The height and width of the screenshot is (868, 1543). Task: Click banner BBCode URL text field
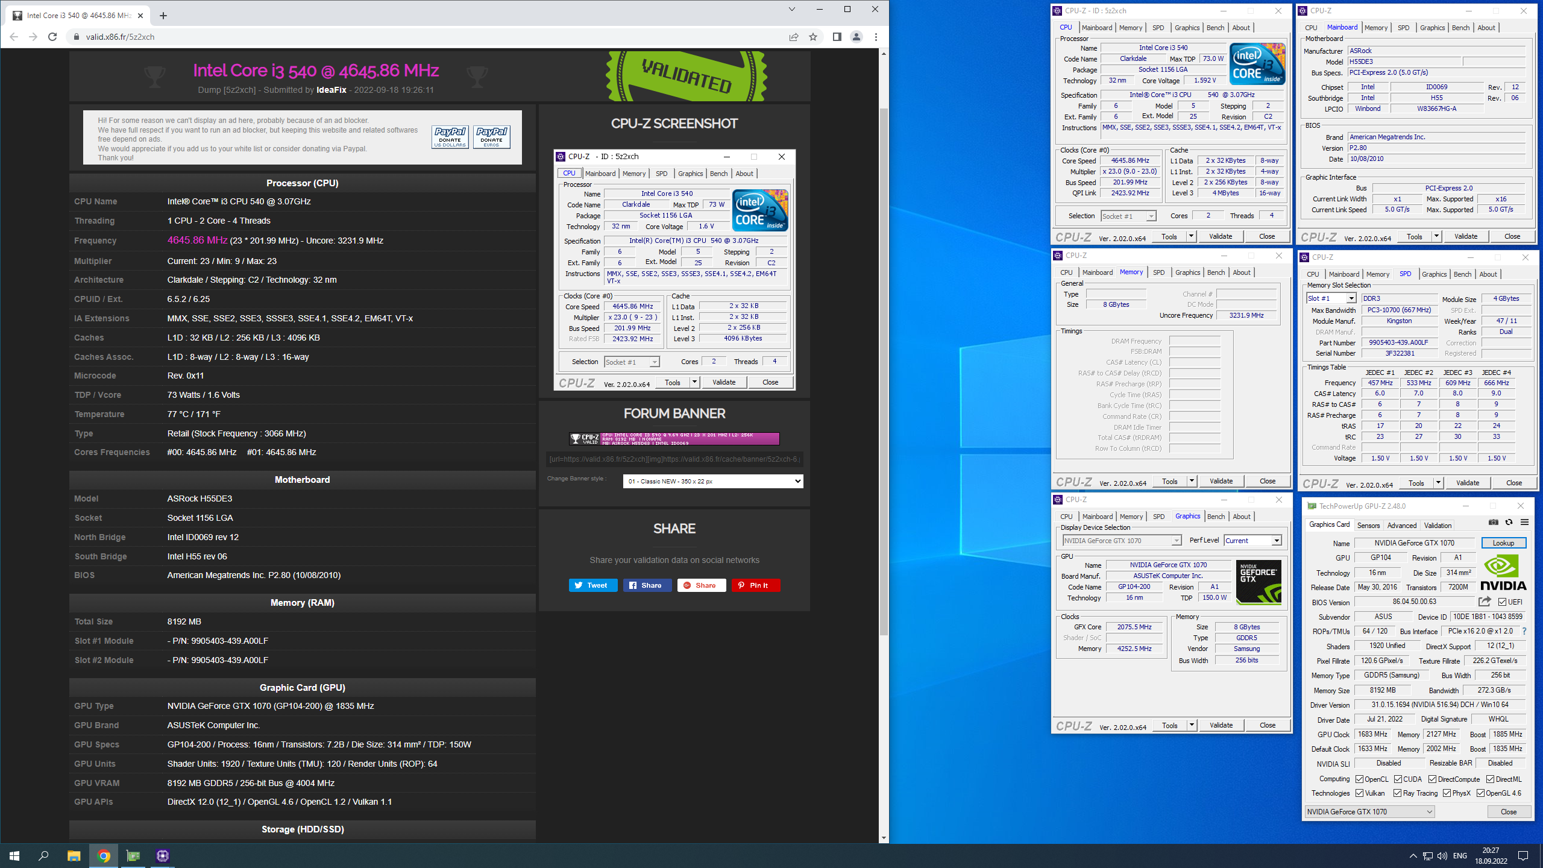(x=674, y=459)
